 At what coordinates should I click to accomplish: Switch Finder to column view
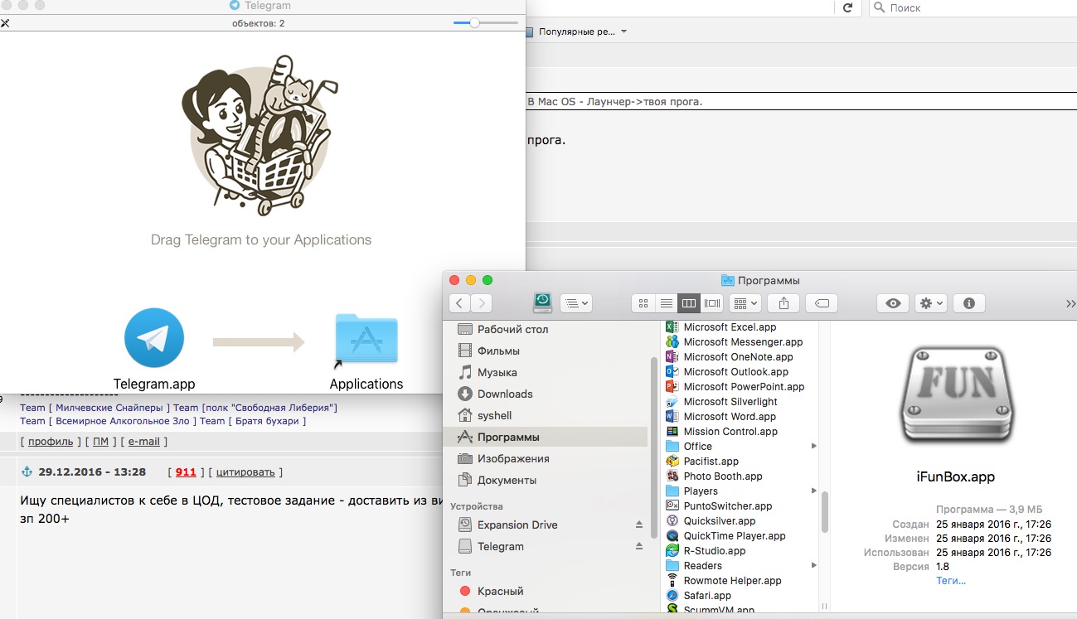pos(688,303)
